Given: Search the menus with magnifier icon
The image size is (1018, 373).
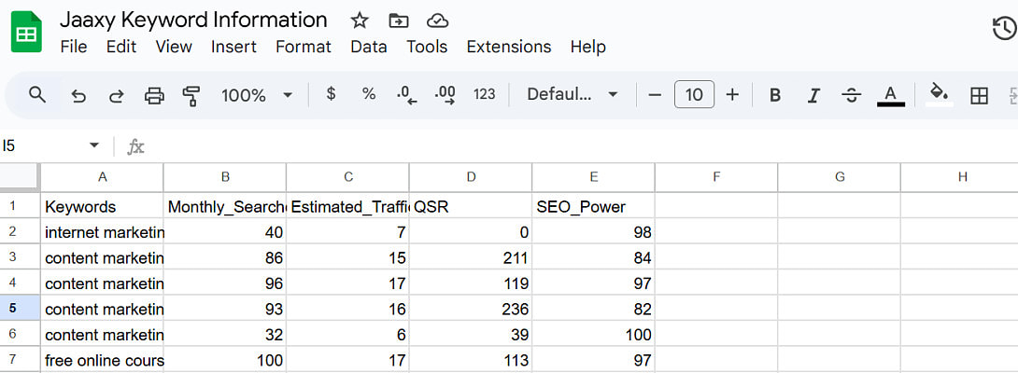Looking at the screenshot, I should (37, 95).
